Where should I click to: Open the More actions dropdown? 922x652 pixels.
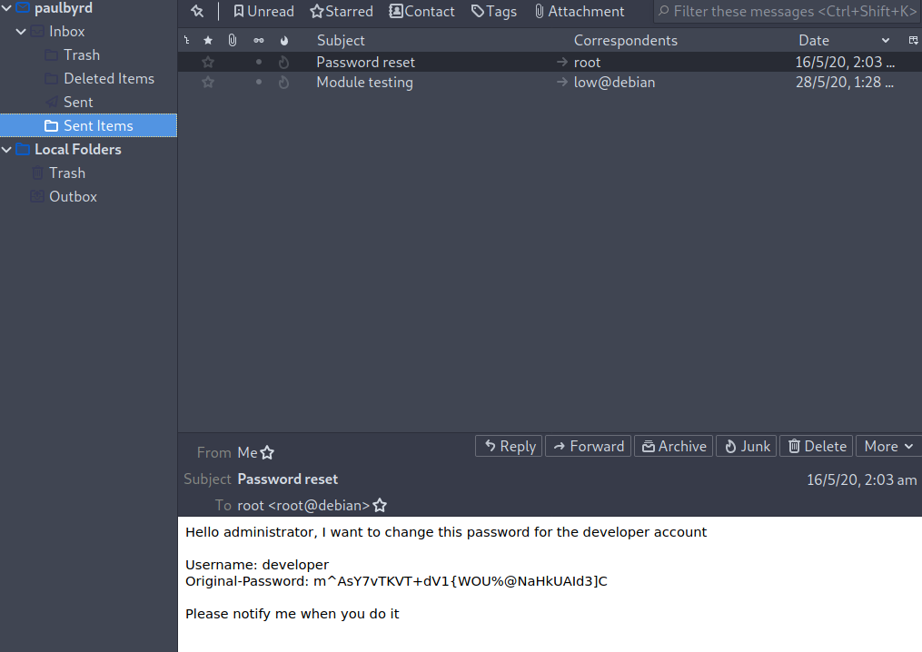point(887,446)
